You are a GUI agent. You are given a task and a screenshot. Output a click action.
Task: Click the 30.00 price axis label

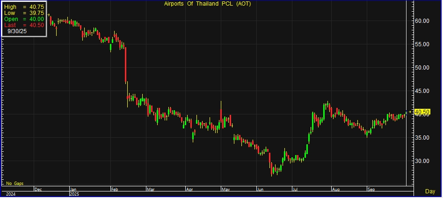click(422, 161)
